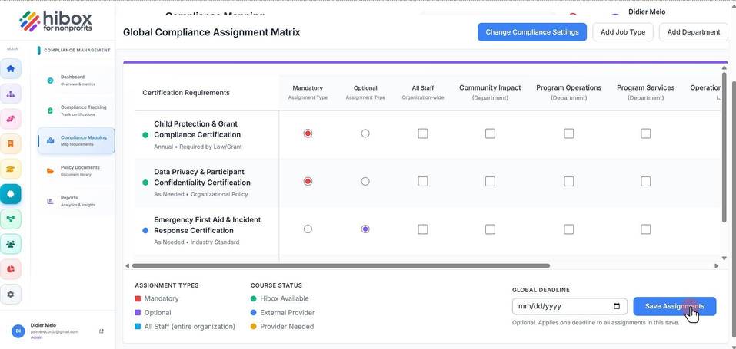Click the Dashboard gauge icon
This screenshot has width=736, height=349.
[50, 80]
